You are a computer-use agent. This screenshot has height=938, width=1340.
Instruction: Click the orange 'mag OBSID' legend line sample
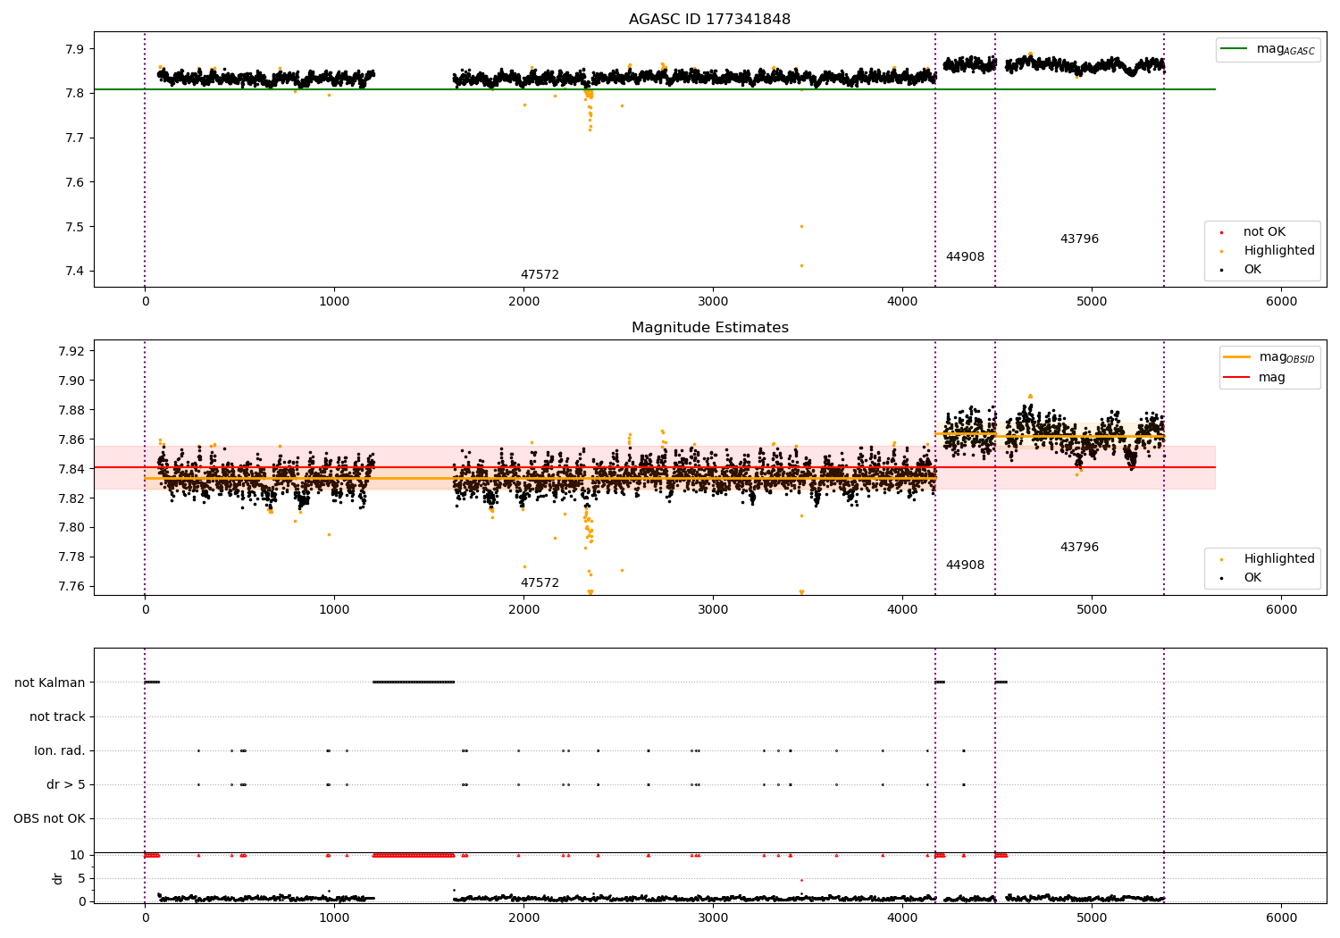1236,357
